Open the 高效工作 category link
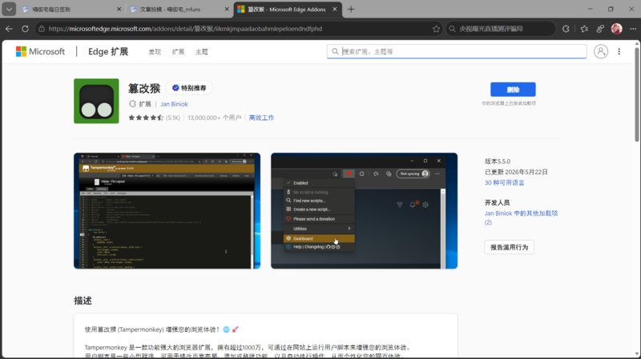This screenshot has width=641, height=359. (x=262, y=118)
